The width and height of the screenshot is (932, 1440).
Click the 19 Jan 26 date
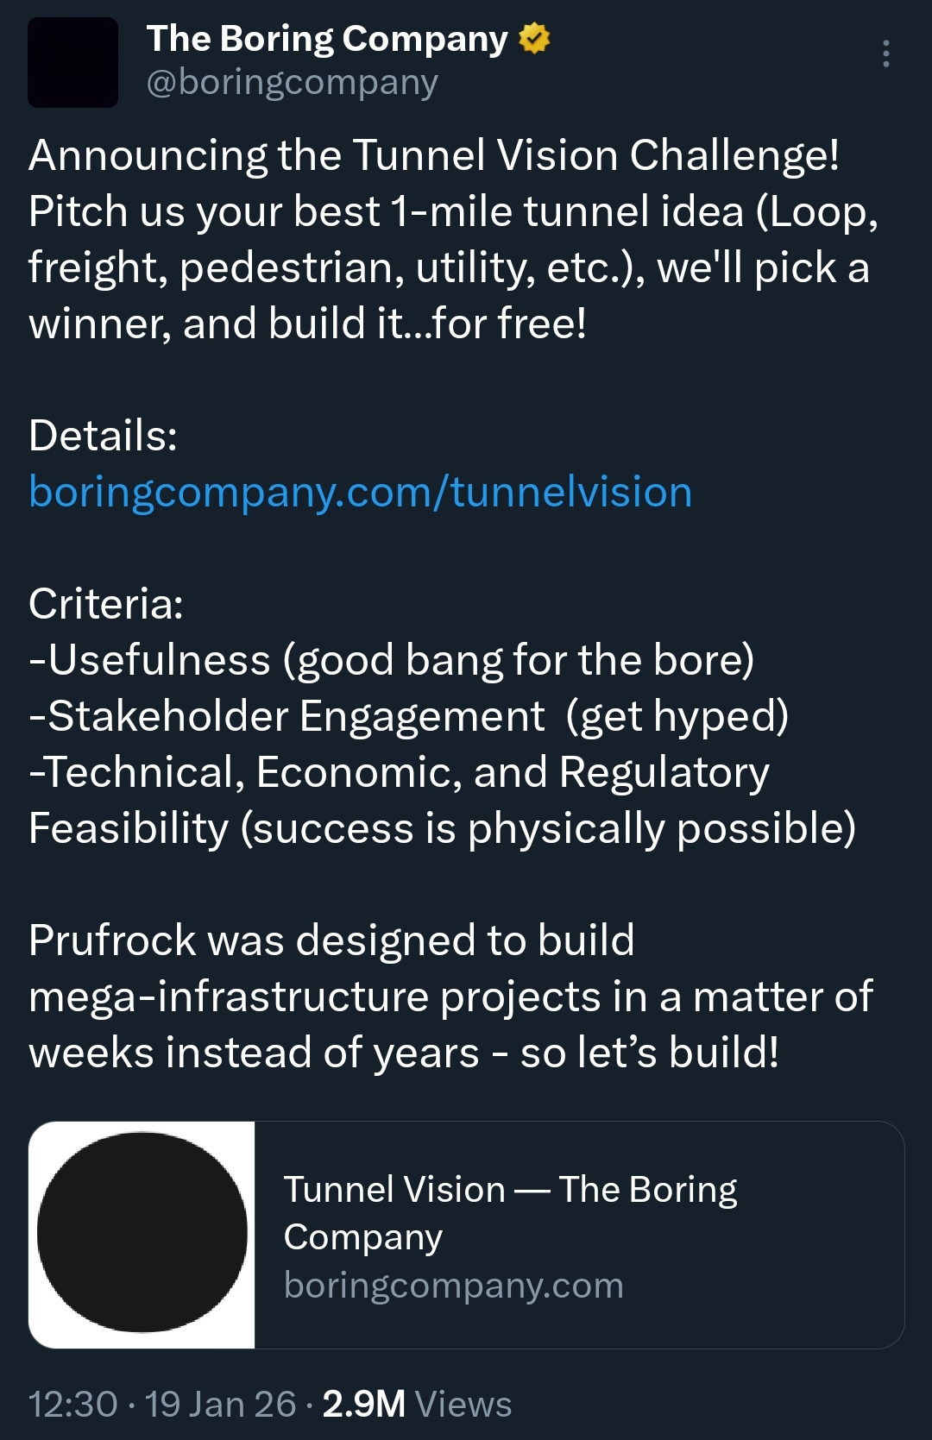220,1404
